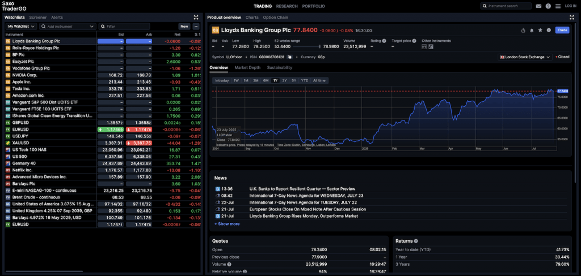The height and width of the screenshot is (276, 581).
Task: Click the 52 weeks range bar
Action: pyautogui.click(x=306, y=46)
